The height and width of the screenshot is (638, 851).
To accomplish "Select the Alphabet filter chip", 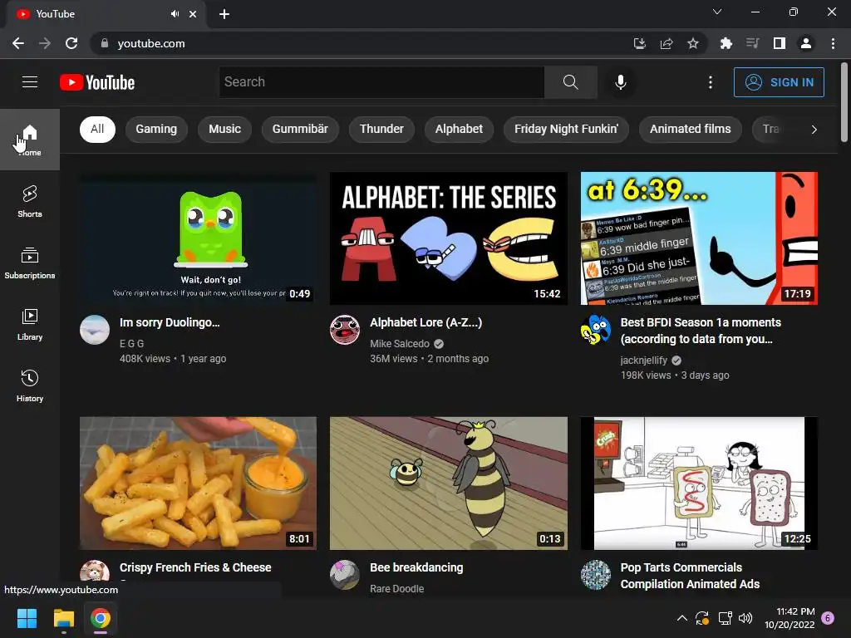I will (459, 129).
